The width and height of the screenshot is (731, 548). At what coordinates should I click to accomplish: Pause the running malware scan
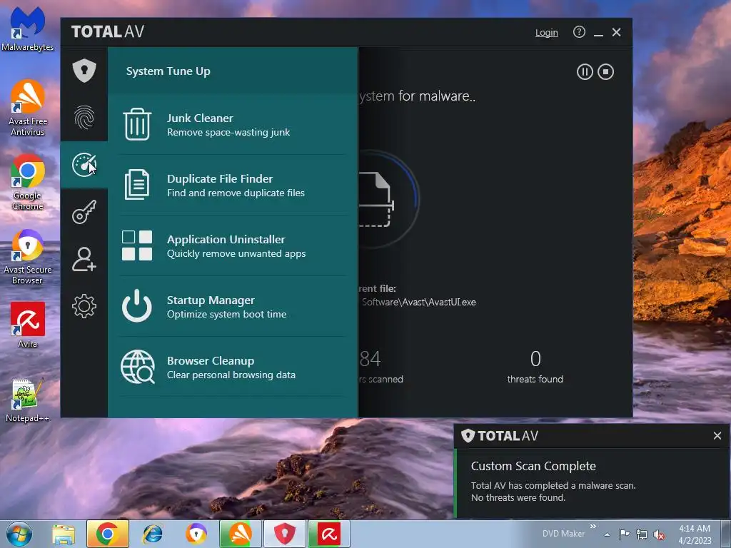point(585,72)
